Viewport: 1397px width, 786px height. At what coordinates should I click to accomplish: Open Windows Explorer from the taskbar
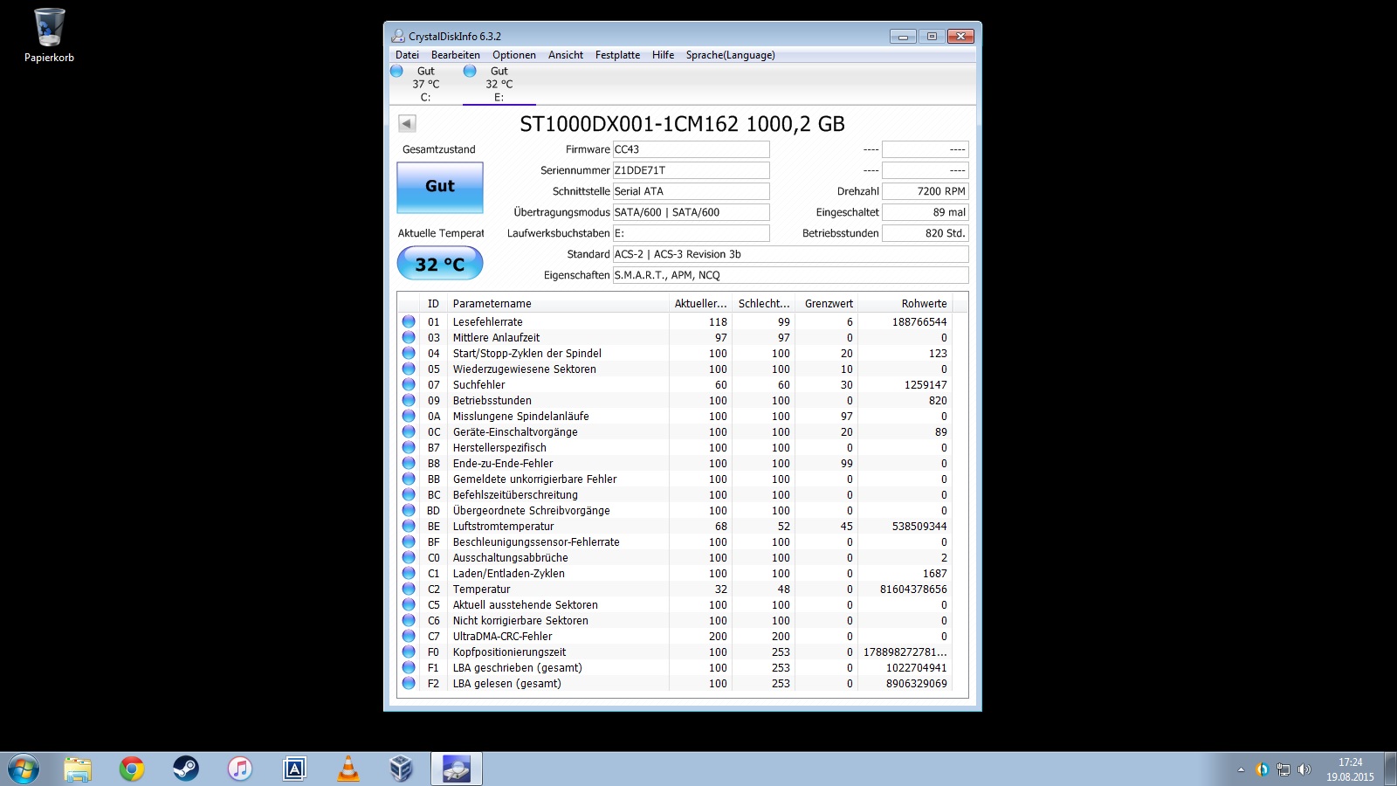tap(78, 769)
